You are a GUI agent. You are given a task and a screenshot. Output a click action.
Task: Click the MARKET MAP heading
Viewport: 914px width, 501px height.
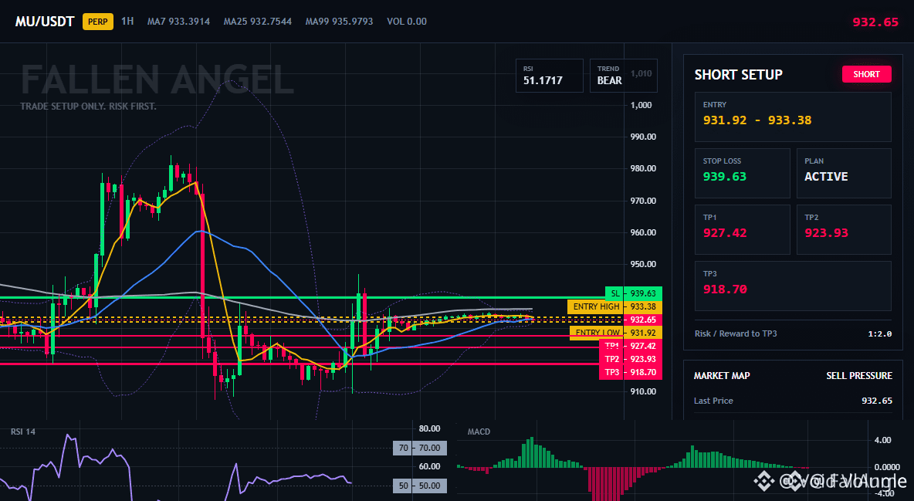722,376
